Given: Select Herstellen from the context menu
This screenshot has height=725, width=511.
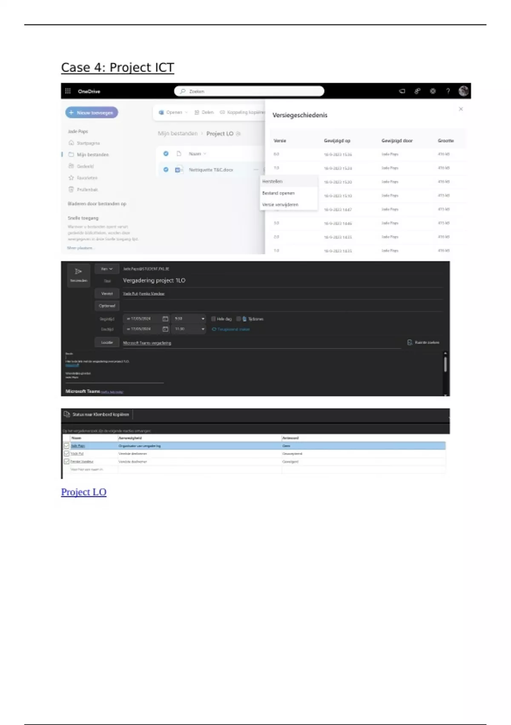Looking at the screenshot, I should (273, 182).
